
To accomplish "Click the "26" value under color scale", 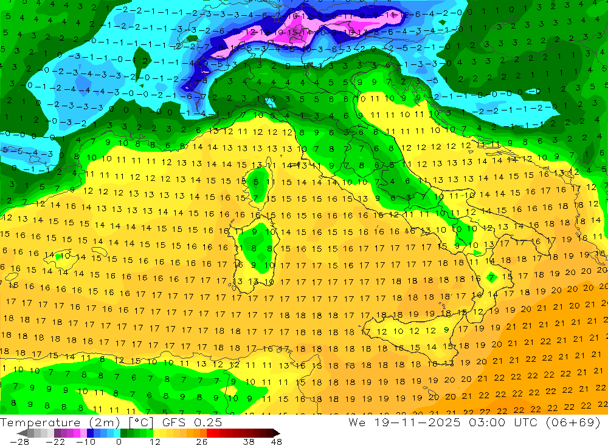I will coord(202,442).
